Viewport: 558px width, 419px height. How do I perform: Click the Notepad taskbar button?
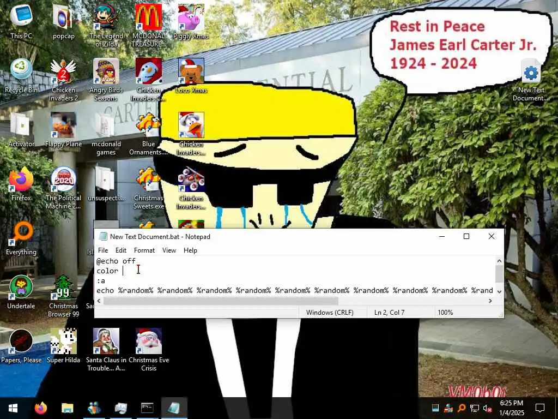click(x=174, y=408)
